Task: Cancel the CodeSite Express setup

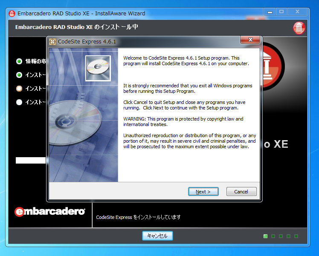Action: (241, 192)
